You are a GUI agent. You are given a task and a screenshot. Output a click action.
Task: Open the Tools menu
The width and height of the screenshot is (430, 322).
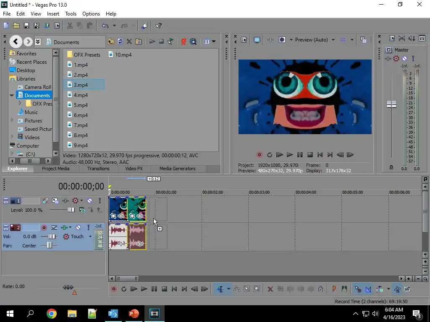[71, 14]
